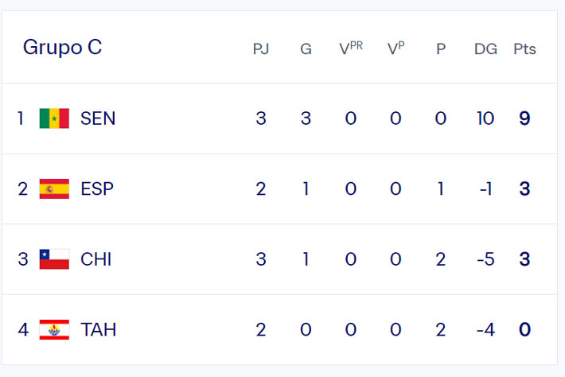Click the PJ column header
The image size is (565, 377).
coord(261,49)
